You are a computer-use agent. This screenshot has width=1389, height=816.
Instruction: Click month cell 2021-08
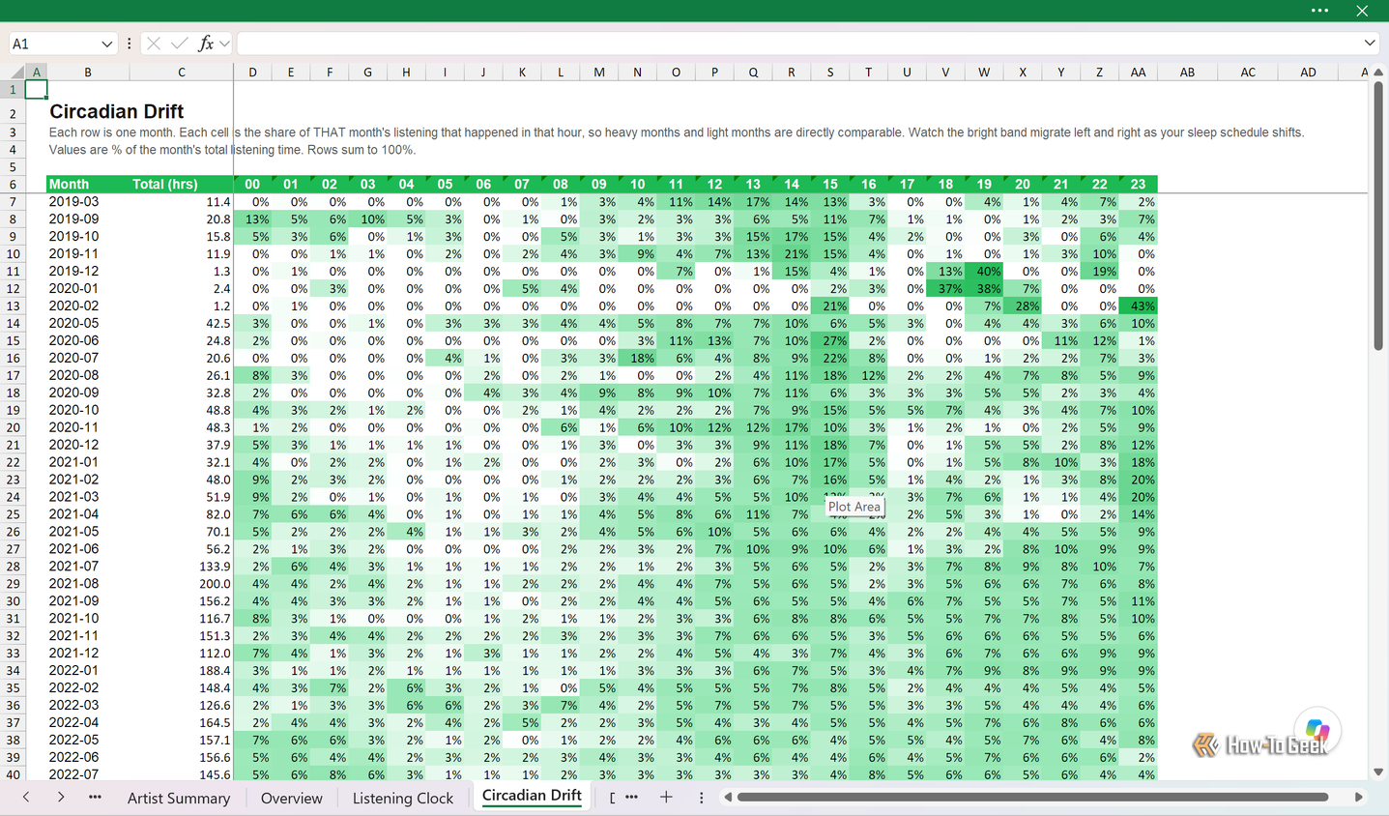coord(88,584)
